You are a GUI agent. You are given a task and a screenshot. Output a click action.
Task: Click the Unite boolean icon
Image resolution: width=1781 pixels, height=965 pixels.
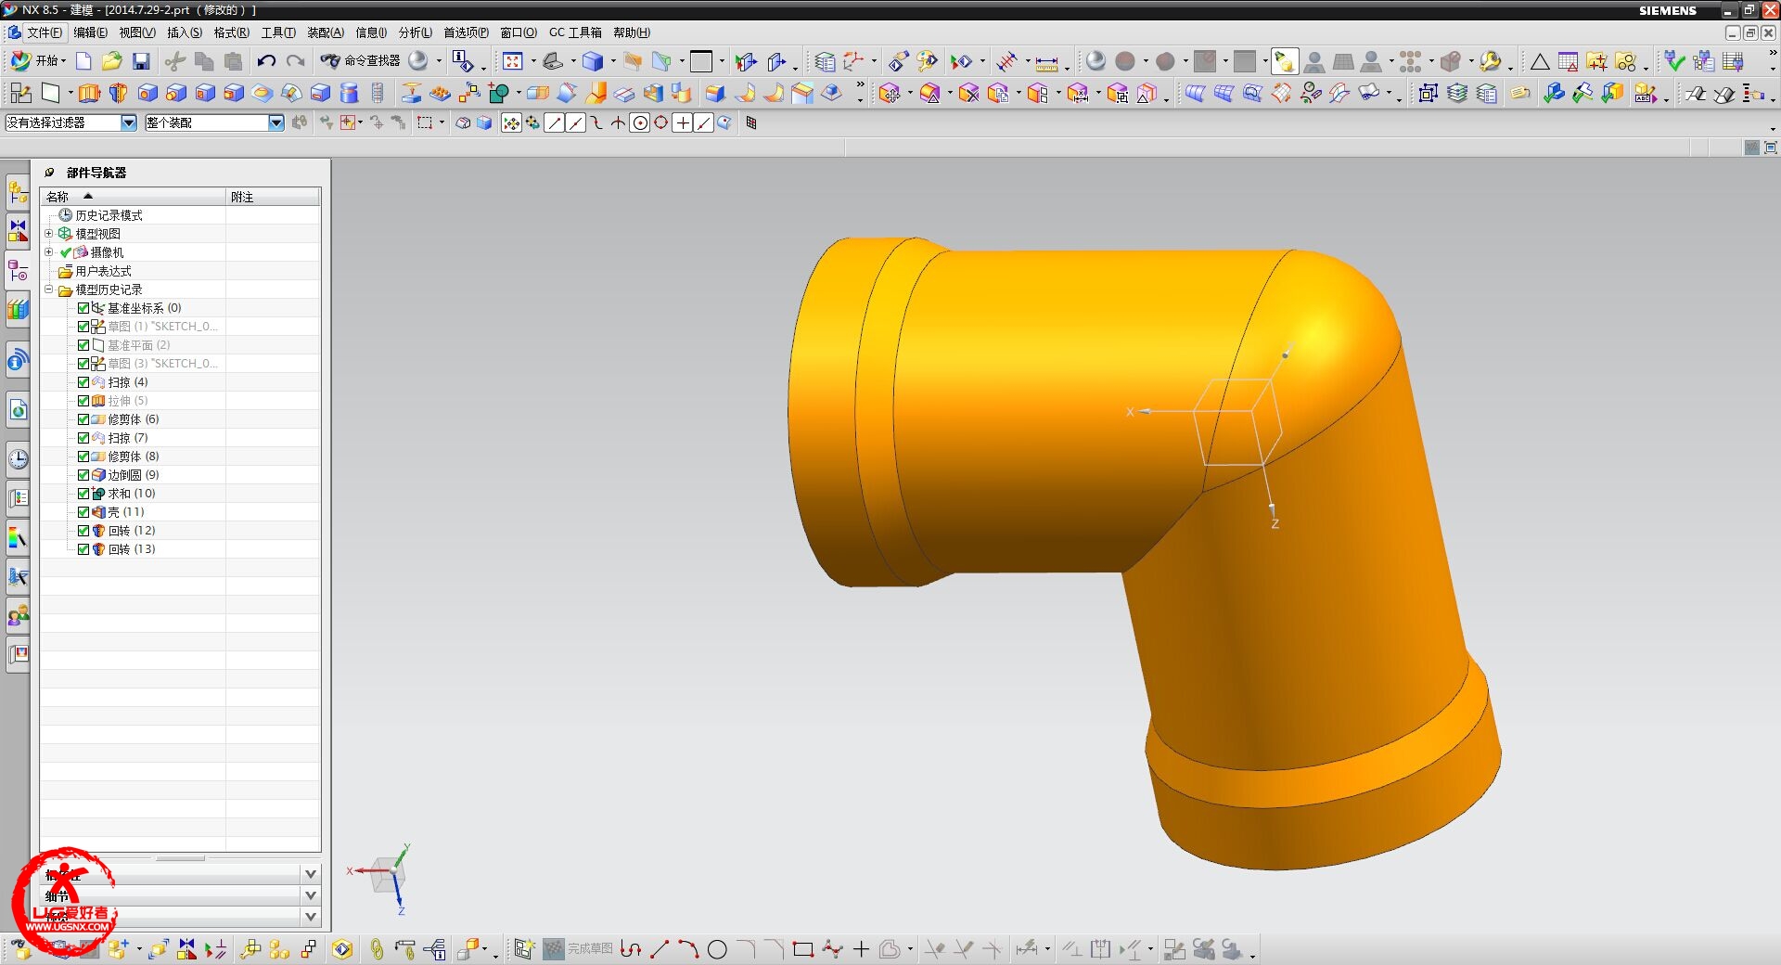point(499,94)
